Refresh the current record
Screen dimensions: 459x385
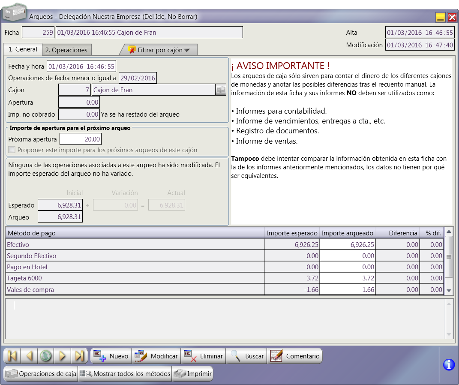(x=46, y=356)
